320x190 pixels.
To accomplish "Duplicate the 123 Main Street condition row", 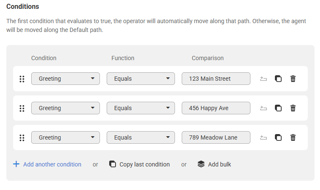I will click(278, 79).
